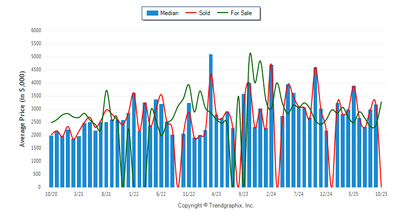The width and height of the screenshot is (402, 218).
Task: Click the 1/22 x-axis date label
Action: (x=134, y=193)
